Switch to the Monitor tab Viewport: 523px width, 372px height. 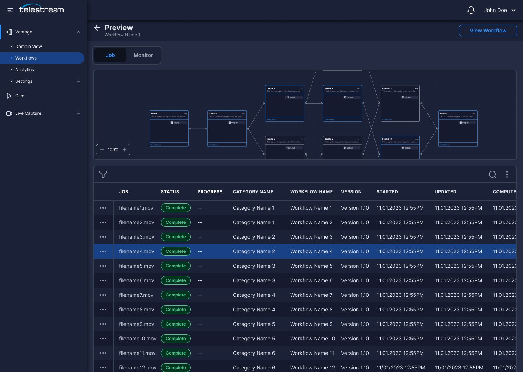click(143, 55)
